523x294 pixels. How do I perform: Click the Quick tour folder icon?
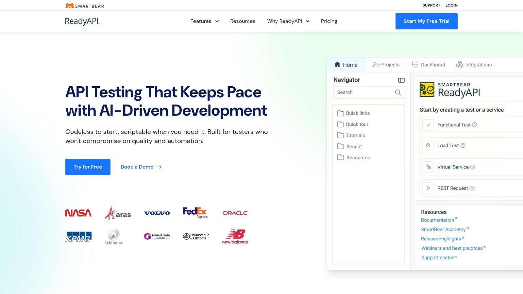pos(341,124)
